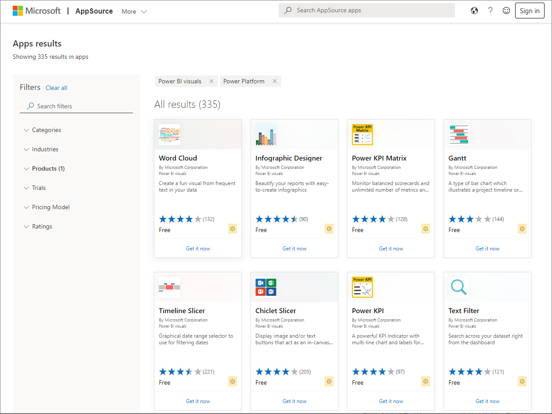This screenshot has width=552, height=414.
Task: Open the globe language selector icon
Action: pos(474,10)
